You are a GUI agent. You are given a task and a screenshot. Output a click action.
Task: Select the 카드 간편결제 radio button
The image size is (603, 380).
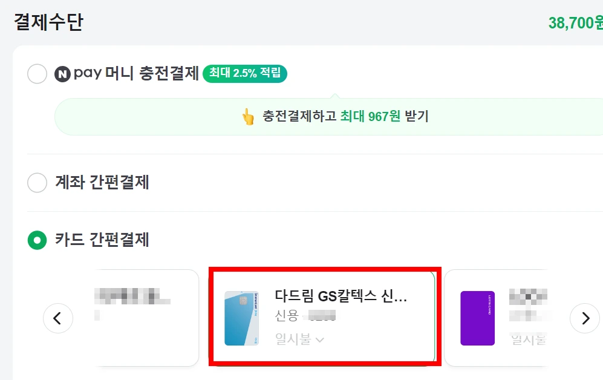pyautogui.click(x=36, y=240)
